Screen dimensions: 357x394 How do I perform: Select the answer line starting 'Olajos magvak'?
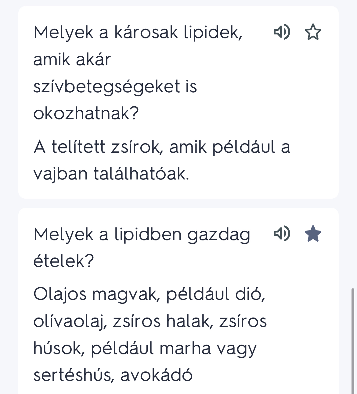click(x=150, y=294)
